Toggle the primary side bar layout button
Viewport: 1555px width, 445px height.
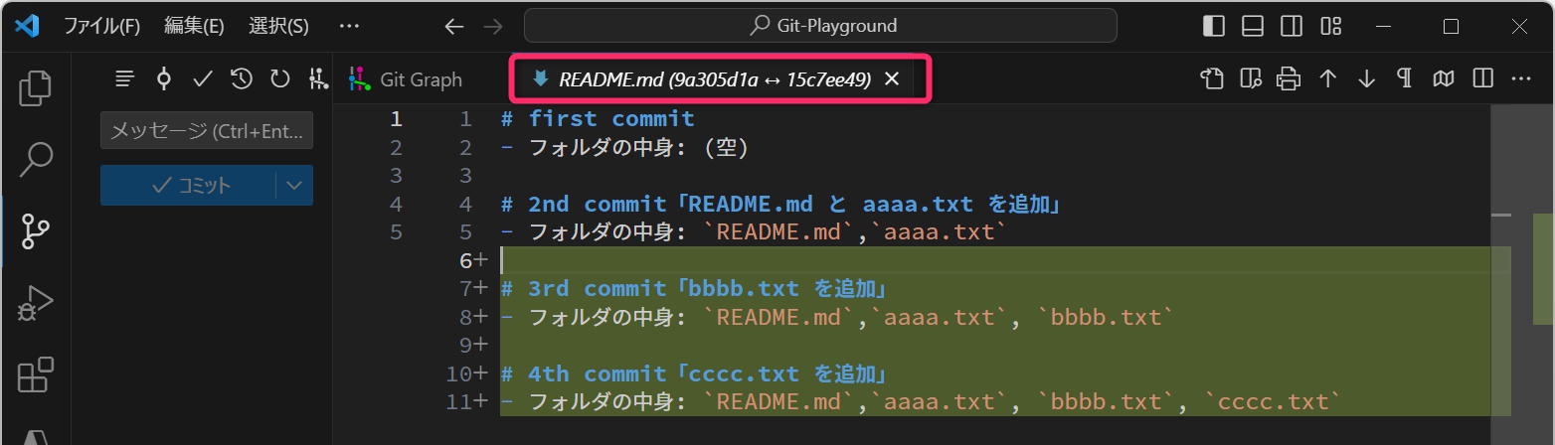(1213, 26)
